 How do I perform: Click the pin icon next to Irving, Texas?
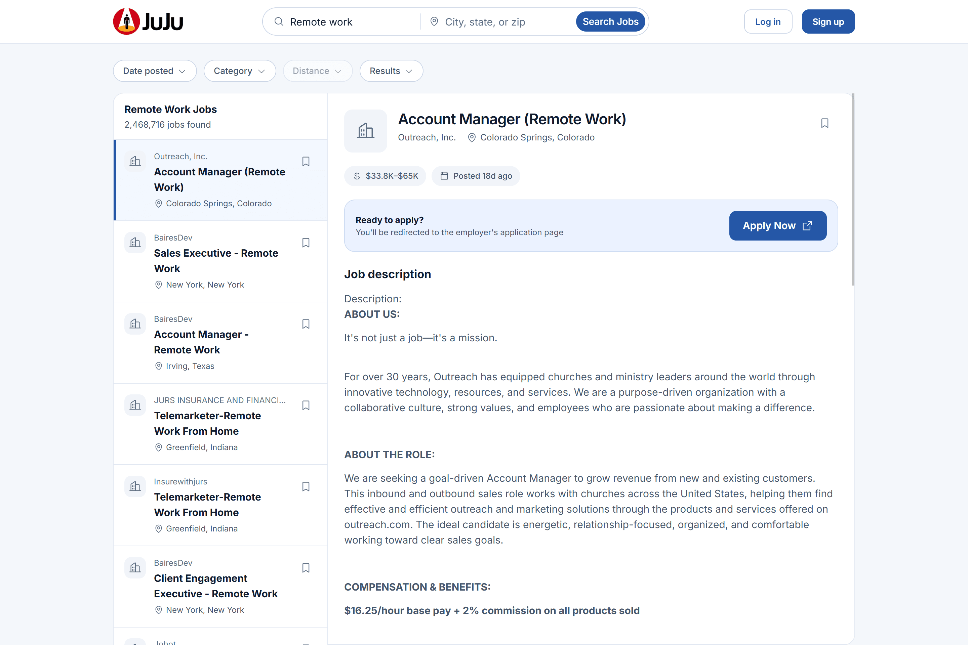pyautogui.click(x=158, y=366)
